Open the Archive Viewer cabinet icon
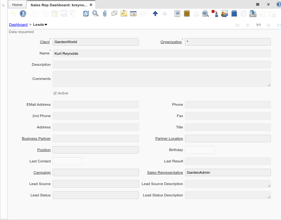This screenshot has height=220, width=281. click(187, 14)
